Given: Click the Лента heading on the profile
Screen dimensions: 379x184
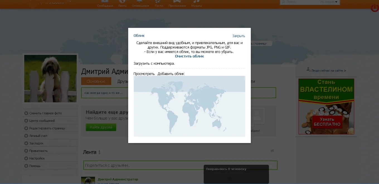Looking at the screenshot, I should click(89, 152).
